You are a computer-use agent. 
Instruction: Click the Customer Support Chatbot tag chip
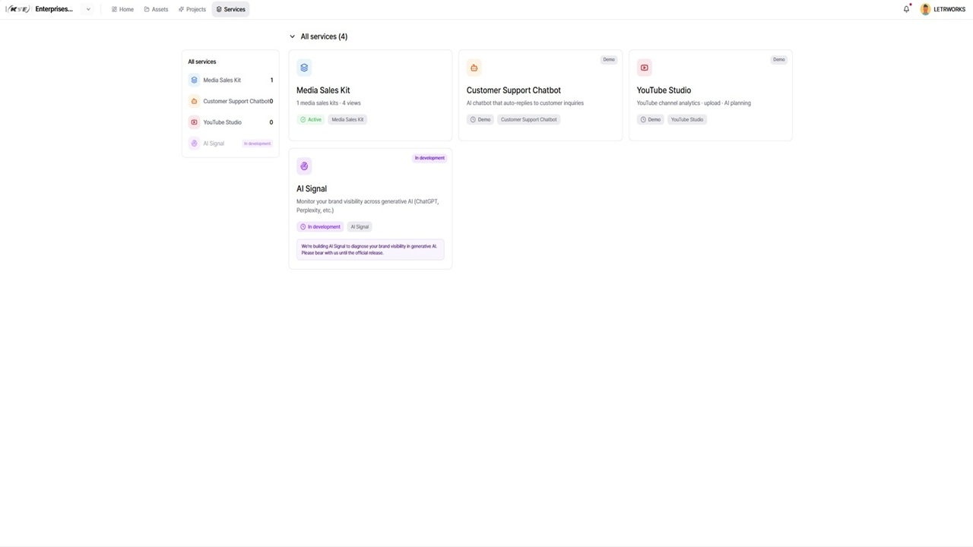[x=529, y=119]
